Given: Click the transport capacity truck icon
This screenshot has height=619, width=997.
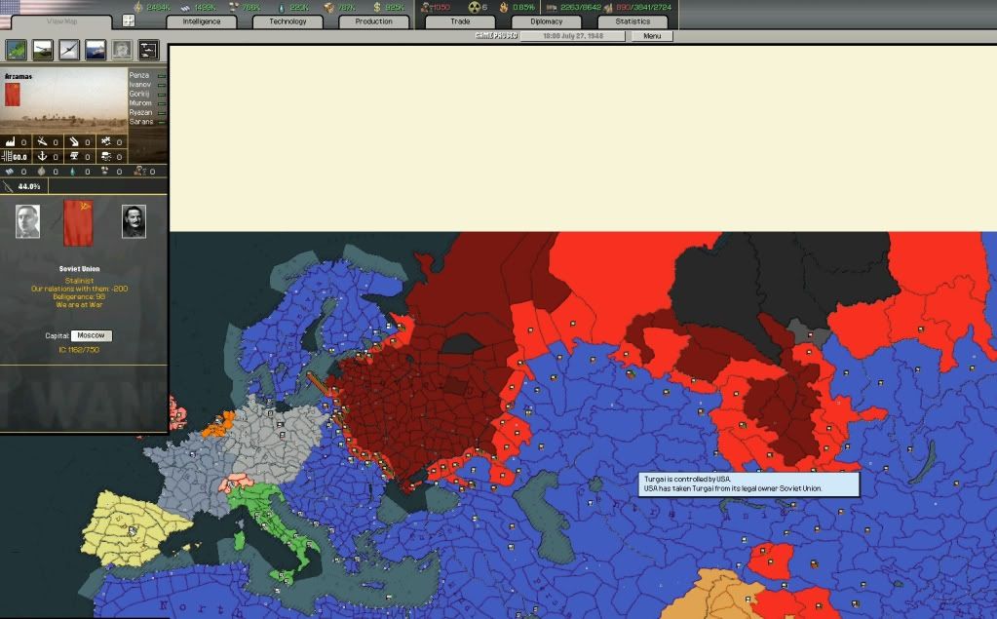Looking at the screenshot, I should point(552,7).
